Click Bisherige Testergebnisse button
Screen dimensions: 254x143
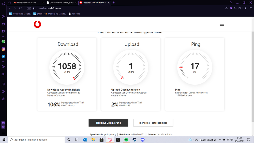(153, 123)
